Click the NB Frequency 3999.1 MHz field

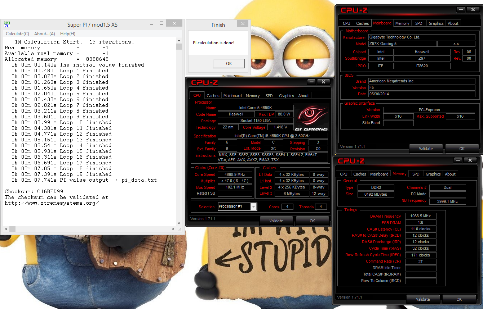coord(448,201)
